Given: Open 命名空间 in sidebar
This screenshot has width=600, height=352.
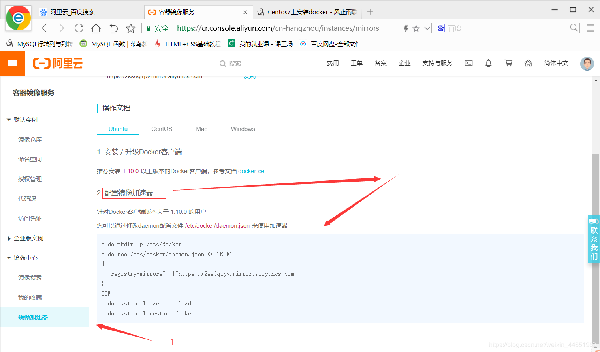Looking at the screenshot, I should (x=30, y=159).
